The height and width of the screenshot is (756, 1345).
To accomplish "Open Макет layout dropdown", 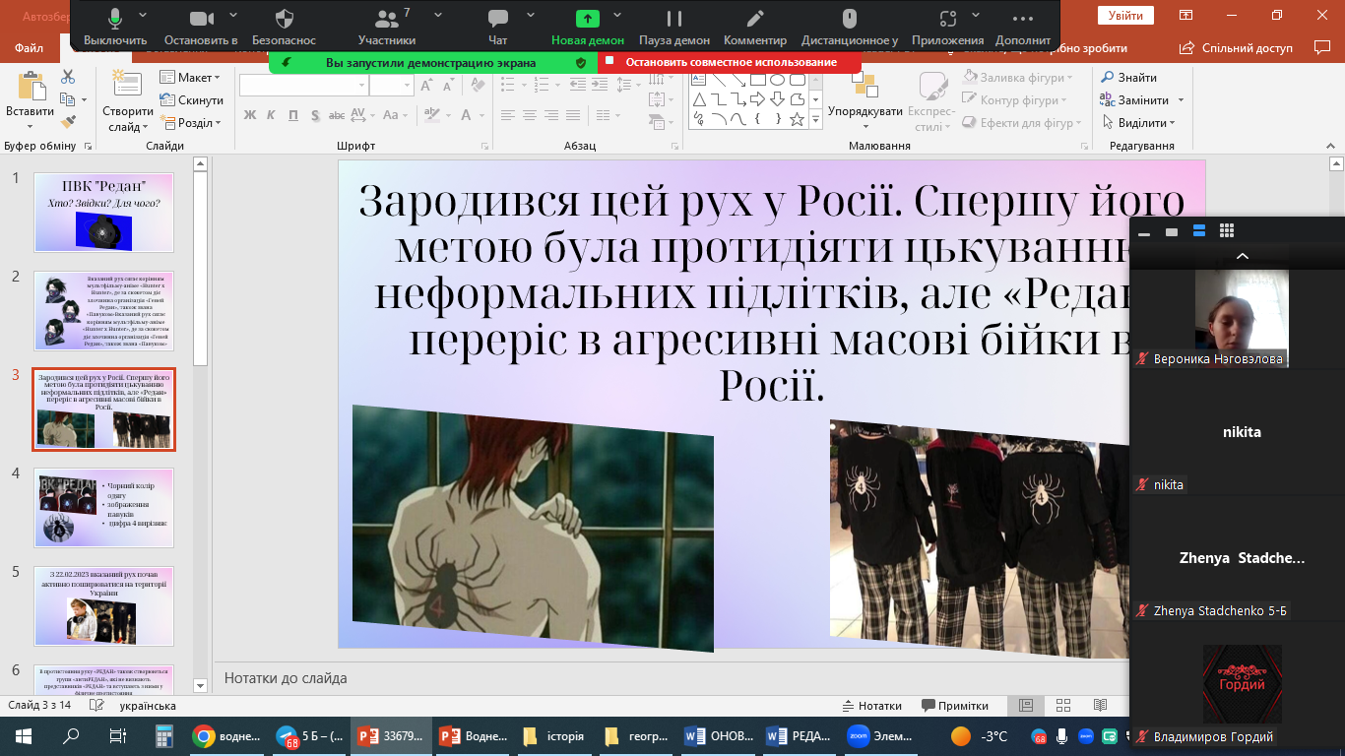I will pyautogui.click(x=191, y=78).
